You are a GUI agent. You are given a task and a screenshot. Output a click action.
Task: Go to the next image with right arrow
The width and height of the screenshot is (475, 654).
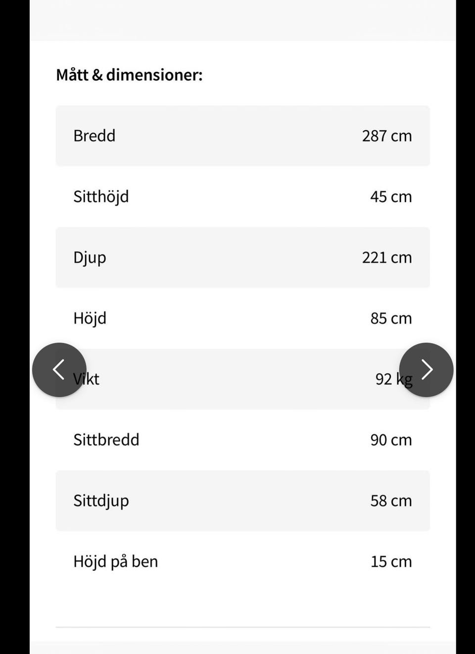pos(426,370)
